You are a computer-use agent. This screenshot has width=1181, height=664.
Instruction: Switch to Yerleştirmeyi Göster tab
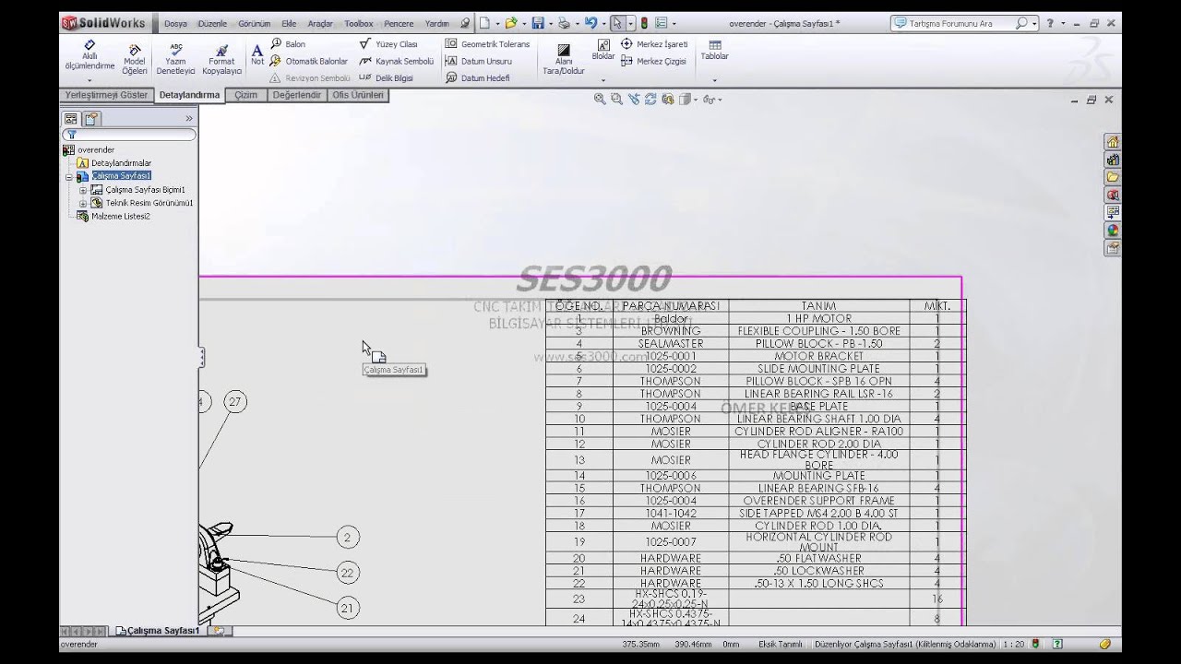coord(106,95)
